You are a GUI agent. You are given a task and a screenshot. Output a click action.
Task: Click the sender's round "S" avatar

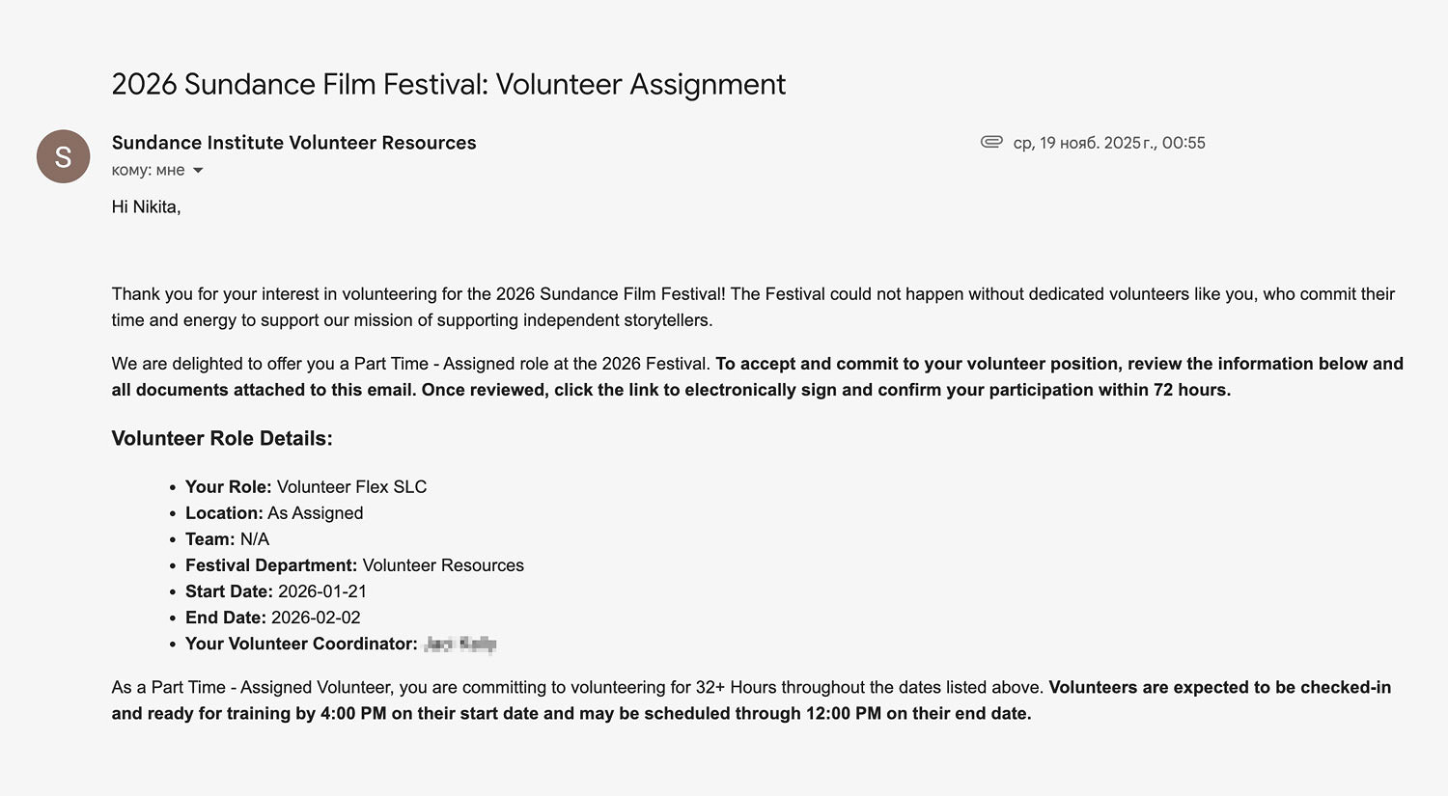point(63,156)
